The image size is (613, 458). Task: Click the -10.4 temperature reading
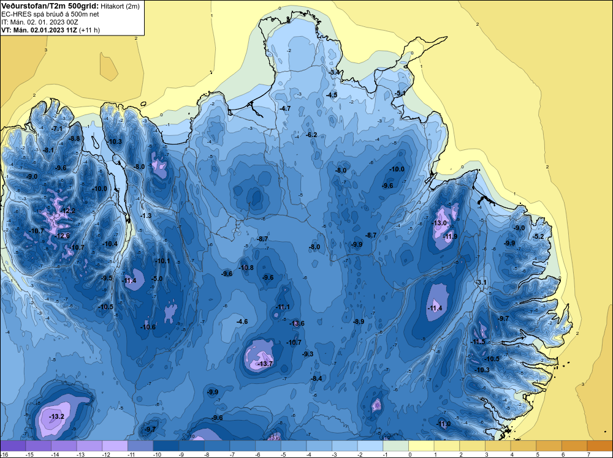point(110,244)
